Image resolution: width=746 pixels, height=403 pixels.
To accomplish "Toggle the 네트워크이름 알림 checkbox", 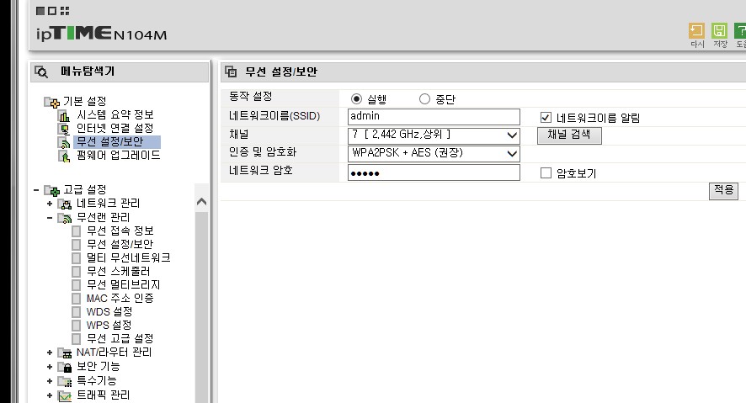I will pyautogui.click(x=546, y=118).
